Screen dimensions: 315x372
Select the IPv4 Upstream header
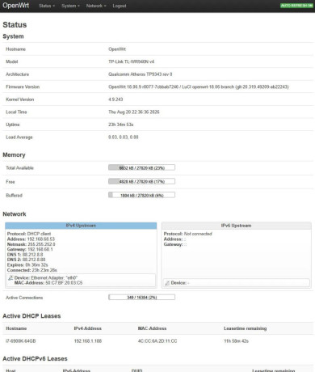point(81,226)
